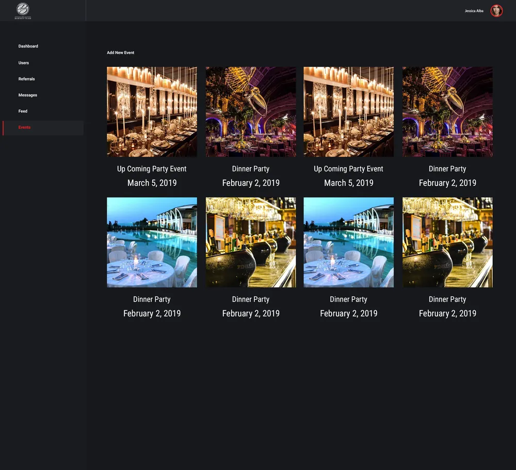Go to Users in sidebar

click(x=24, y=62)
